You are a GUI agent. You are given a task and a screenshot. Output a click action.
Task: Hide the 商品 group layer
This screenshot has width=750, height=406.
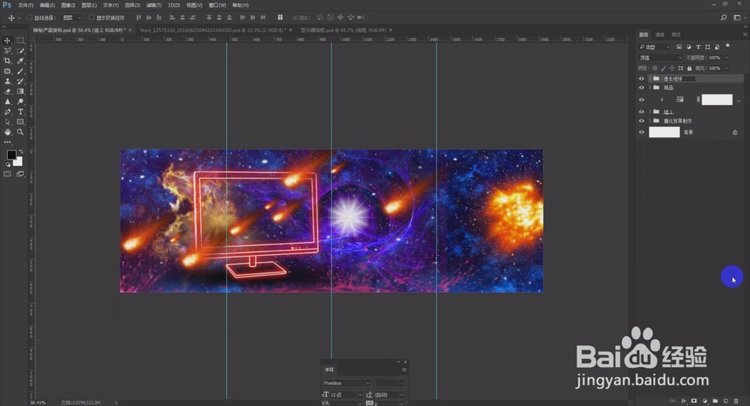(x=641, y=88)
